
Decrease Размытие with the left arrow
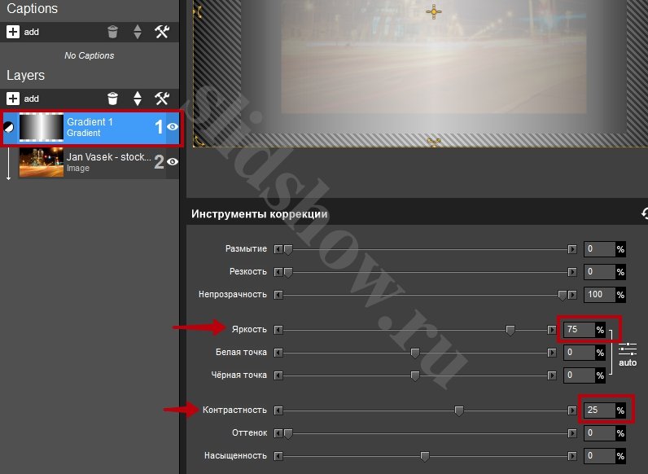point(278,249)
